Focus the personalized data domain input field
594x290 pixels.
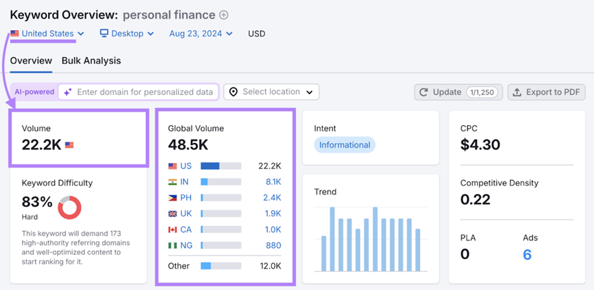[144, 92]
